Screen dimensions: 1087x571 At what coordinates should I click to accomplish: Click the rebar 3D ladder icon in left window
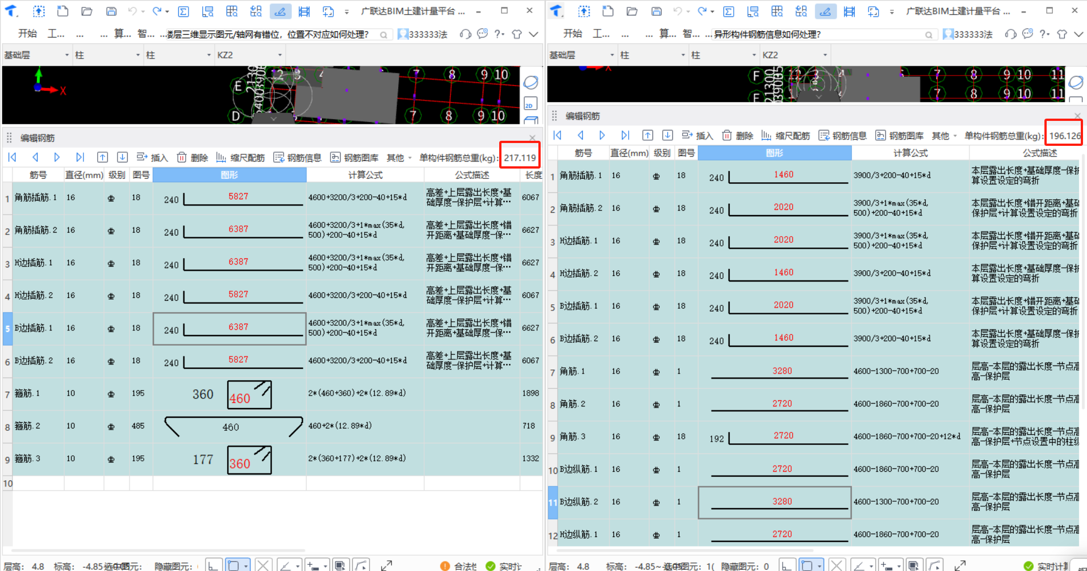[x=304, y=11]
